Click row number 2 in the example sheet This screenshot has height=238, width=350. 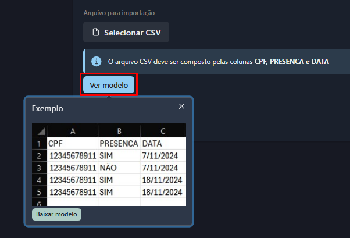tap(39, 155)
